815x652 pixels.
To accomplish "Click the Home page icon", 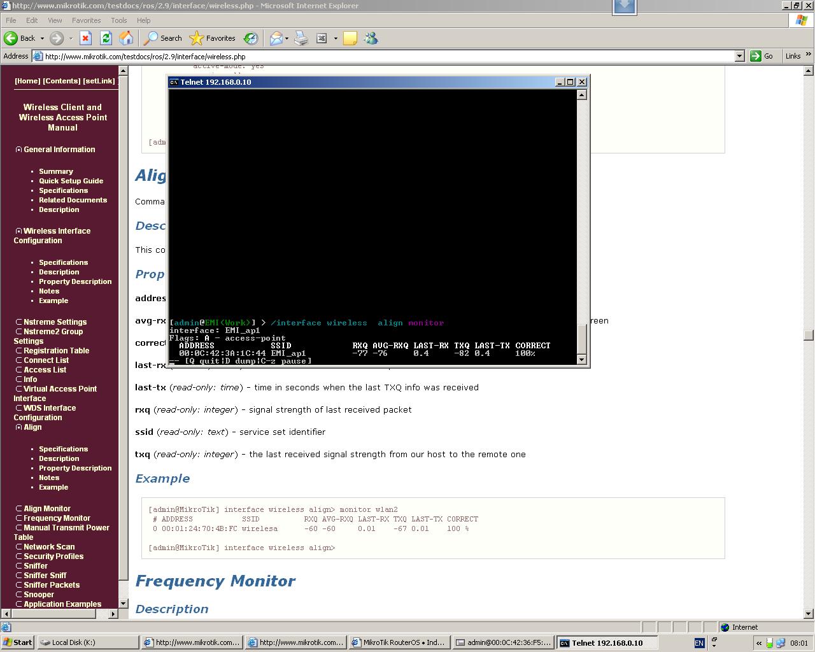I will coord(126,38).
